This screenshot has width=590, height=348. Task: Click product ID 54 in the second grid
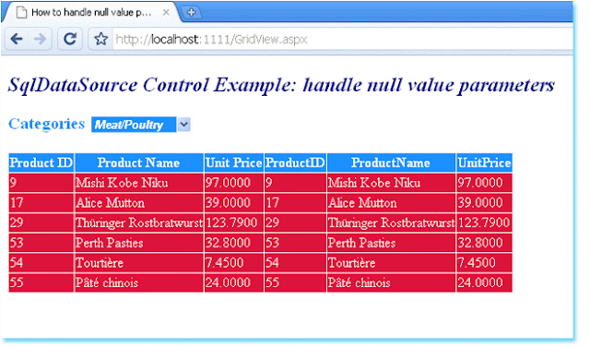tap(273, 263)
